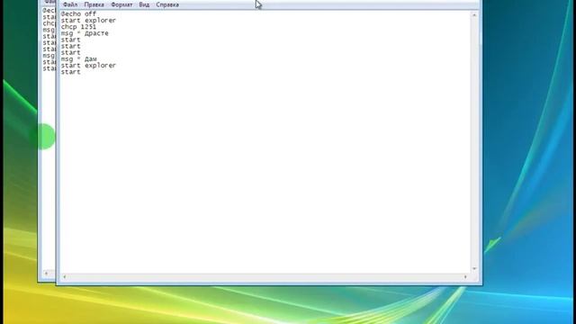Open the Формат menu
The height and width of the screenshot is (324, 576).
(121, 4)
